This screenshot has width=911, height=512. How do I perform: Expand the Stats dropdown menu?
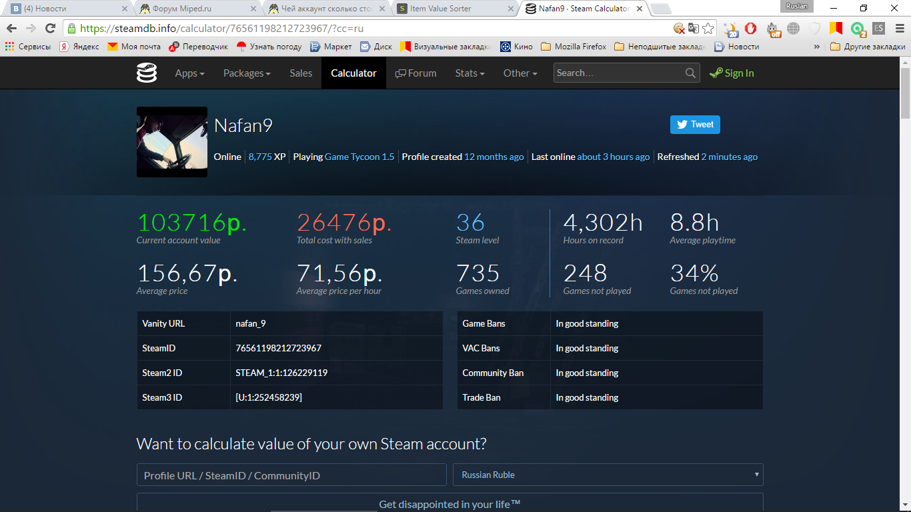[470, 73]
